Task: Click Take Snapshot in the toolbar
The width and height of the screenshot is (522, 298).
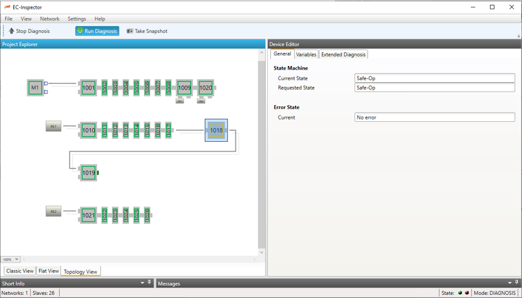Action: 147,31
